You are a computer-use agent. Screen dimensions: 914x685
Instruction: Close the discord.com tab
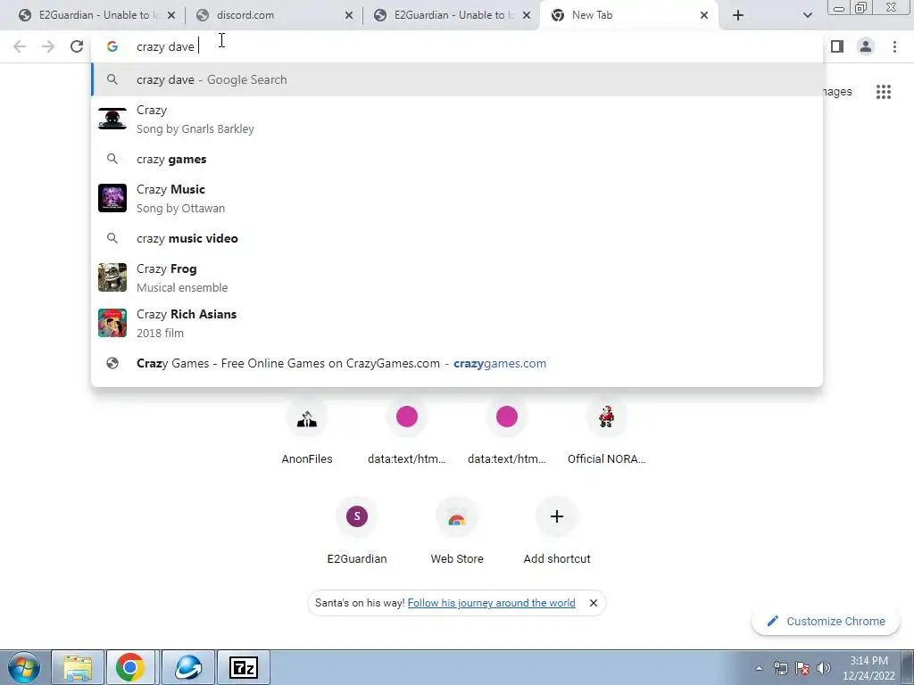coord(349,15)
